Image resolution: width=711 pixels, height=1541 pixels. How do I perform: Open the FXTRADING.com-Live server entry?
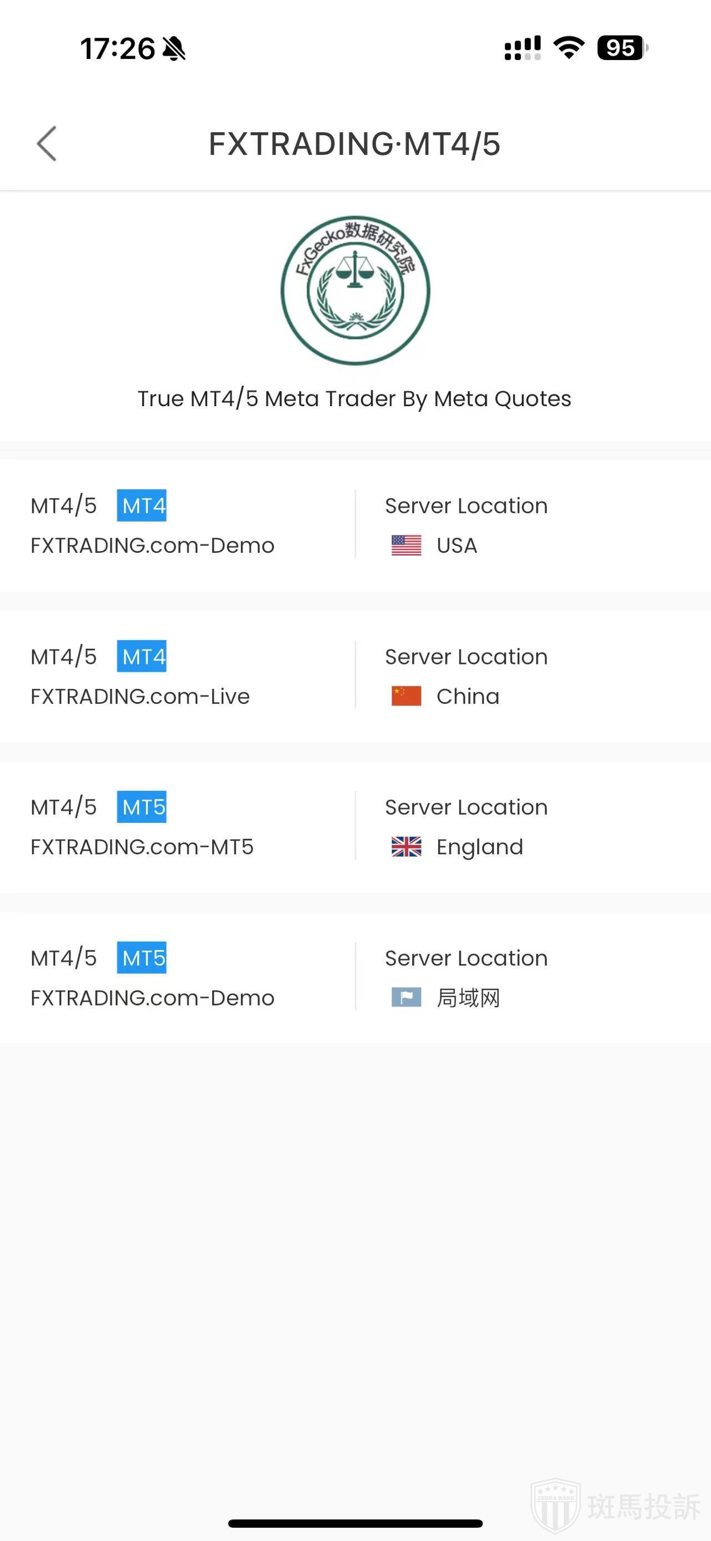140,696
